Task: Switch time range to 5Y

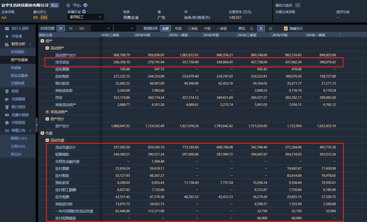Action: click(x=71, y=29)
